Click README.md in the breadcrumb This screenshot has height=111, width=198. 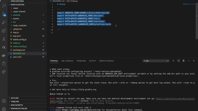point(58,1)
